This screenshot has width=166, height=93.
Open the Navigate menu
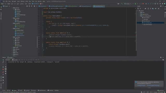click(14, 1)
